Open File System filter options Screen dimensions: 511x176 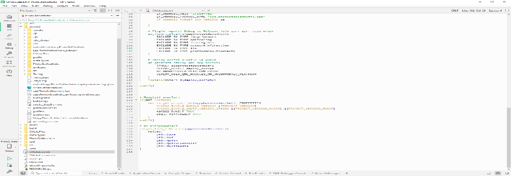pyautogui.click(x=95, y=11)
